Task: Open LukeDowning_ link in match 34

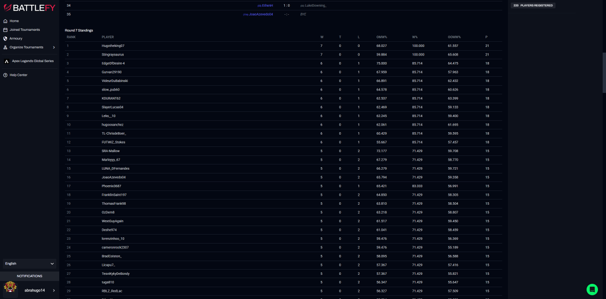Action: (x=316, y=6)
